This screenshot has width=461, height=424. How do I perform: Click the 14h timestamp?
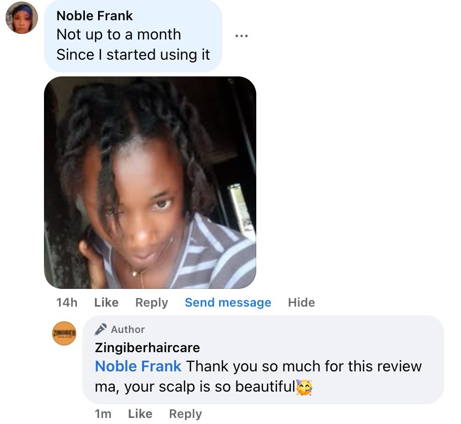67,303
